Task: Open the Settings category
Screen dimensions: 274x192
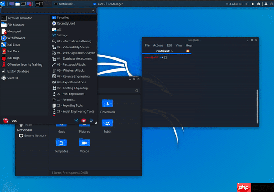Action: tap(74, 35)
